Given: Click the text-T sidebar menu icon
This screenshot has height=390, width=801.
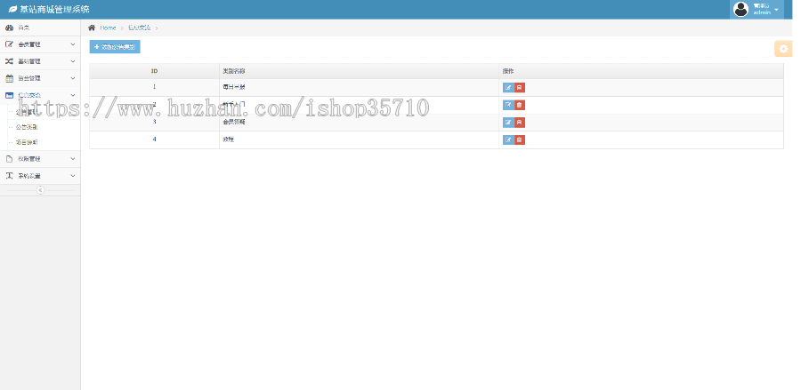Looking at the screenshot, I should [9, 176].
